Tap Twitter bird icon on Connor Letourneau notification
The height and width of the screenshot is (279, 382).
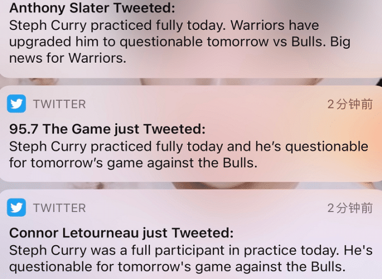pyautogui.click(x=16, y=208)
